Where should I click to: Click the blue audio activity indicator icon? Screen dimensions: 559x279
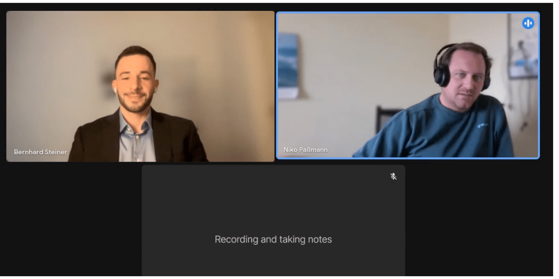coord(528,23)
